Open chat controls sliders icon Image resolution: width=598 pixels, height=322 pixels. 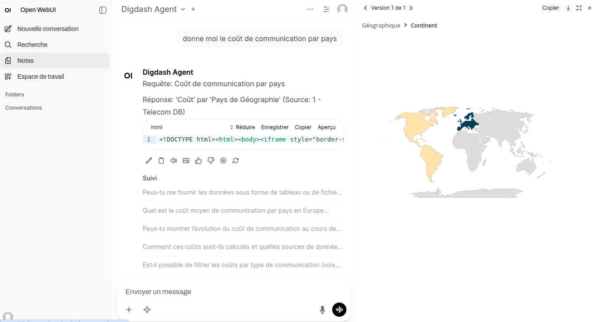(x=326, y=9)
